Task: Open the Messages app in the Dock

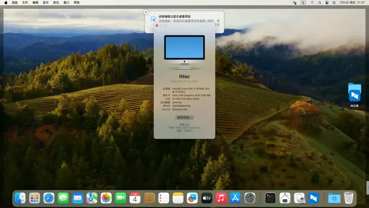Action: (x=63, y=198)
